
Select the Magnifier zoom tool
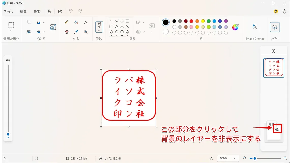click(x=86, y=32)
